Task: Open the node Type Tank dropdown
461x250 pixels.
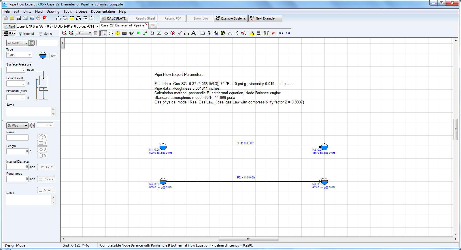Action: pos(19,55)
